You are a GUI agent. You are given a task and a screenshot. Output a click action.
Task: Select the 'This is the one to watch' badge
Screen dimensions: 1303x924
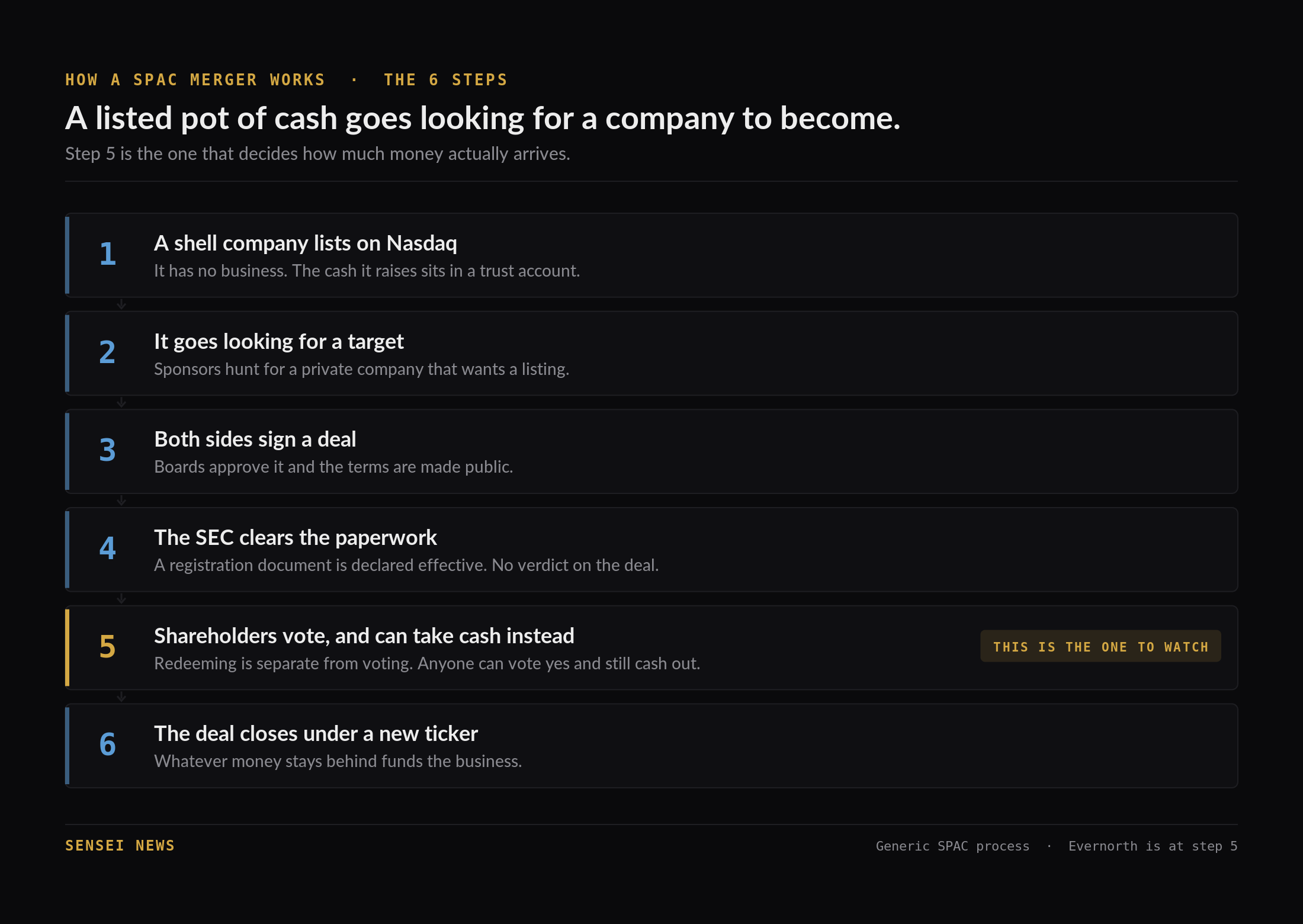point(1100,646)
